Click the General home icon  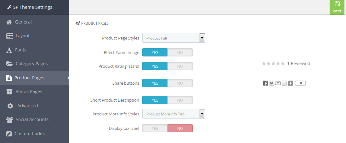(x=9, y=22)
